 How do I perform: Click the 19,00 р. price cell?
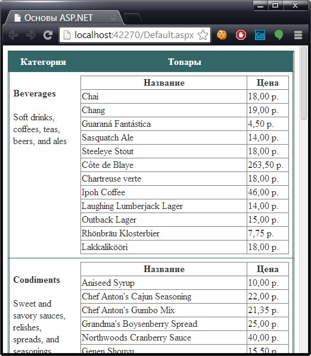pos(268,110)
